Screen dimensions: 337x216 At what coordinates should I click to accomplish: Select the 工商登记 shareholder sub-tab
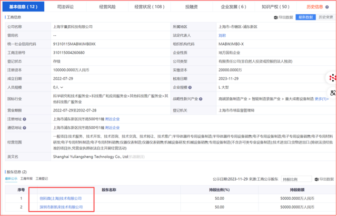tap(42, 179)
